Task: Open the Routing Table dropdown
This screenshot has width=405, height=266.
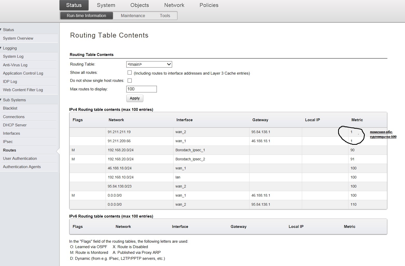Action: (x=149, y=64)
